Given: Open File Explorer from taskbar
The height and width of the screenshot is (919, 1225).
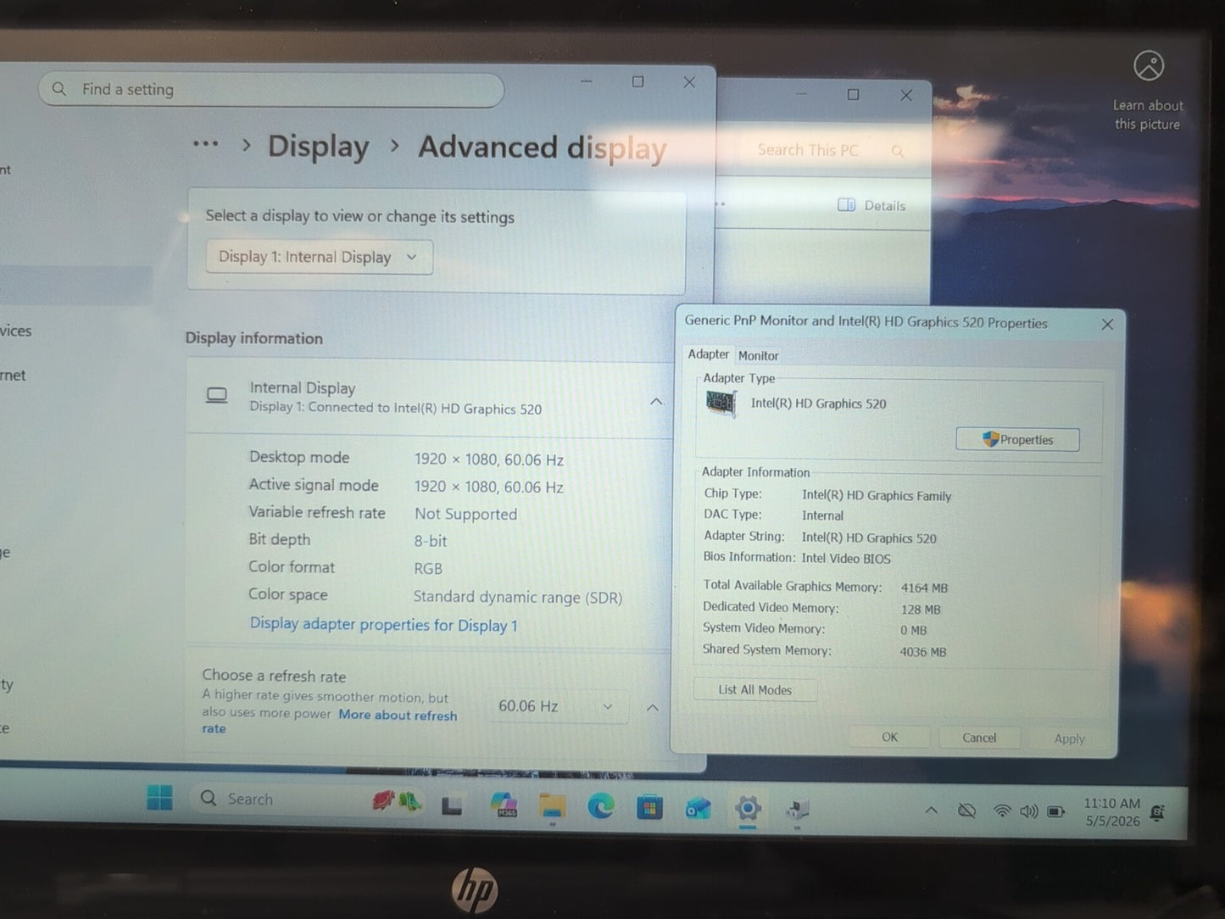Looking at the screenshot, I should (553, 806).
